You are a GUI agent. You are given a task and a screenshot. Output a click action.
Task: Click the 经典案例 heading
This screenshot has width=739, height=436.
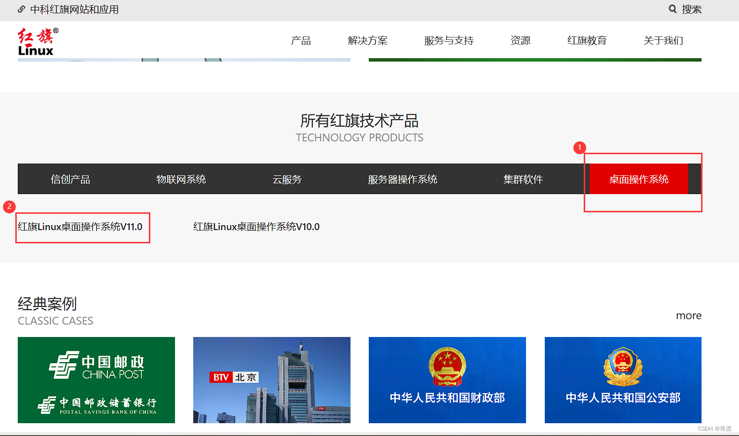coord(47,303)
